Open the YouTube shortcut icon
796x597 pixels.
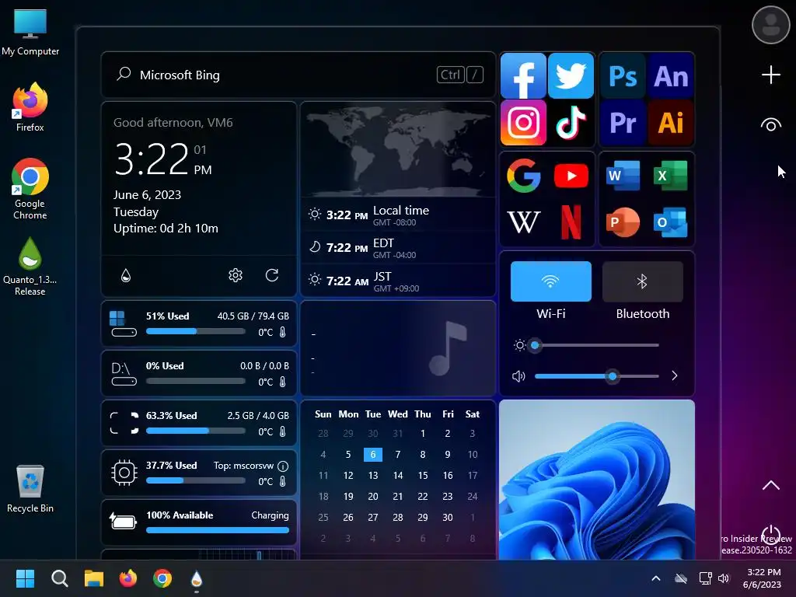(571, 176)
